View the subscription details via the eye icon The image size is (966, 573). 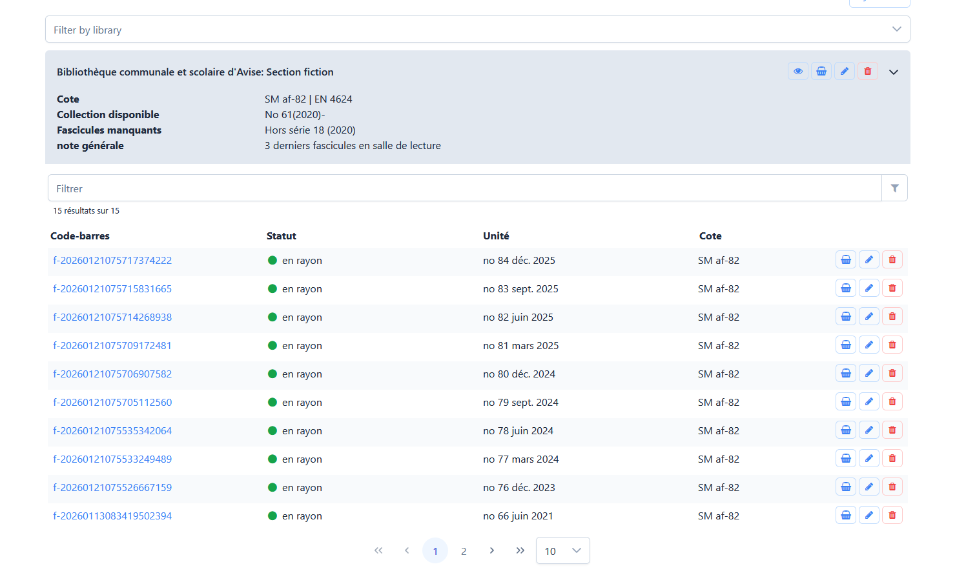click(798, 71)
